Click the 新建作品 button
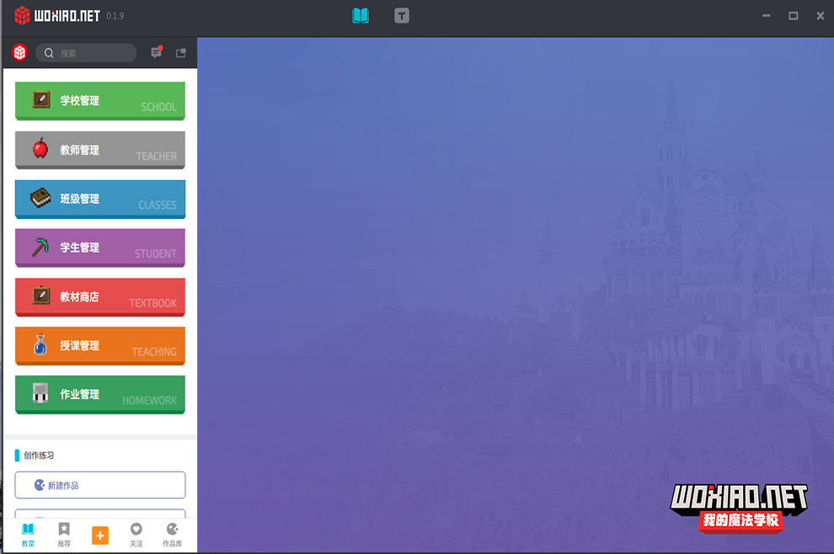Screen dimensions: 834x554 (100, 485)
